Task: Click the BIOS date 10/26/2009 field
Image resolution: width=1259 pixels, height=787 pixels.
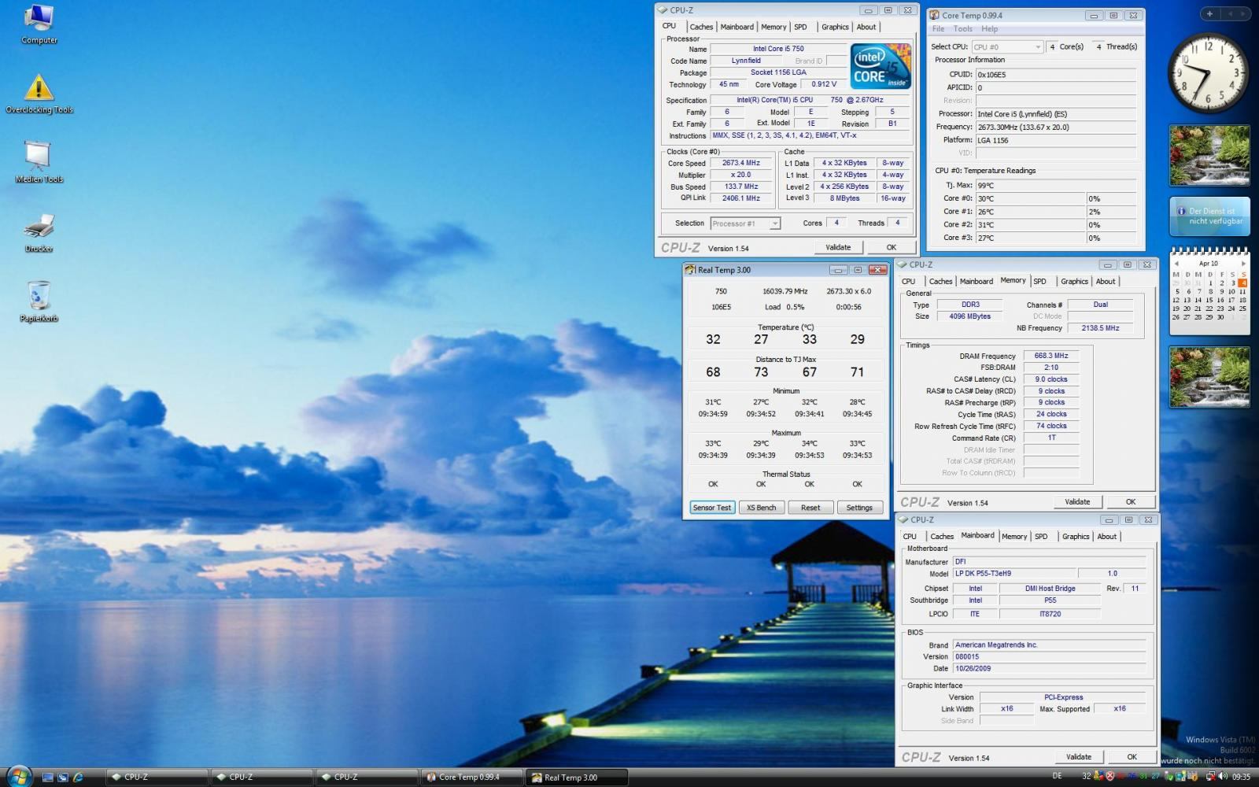Action: point(1049,668)
